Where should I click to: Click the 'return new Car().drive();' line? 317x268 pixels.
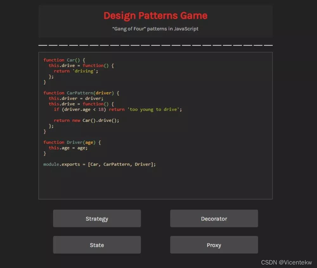point(86,120)
